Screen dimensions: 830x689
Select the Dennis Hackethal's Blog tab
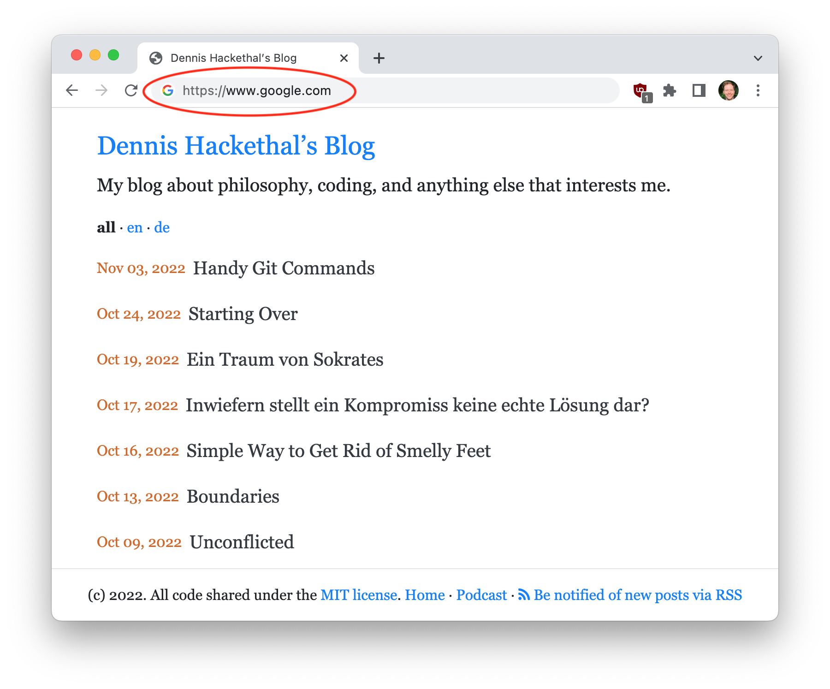coord(248,58)
